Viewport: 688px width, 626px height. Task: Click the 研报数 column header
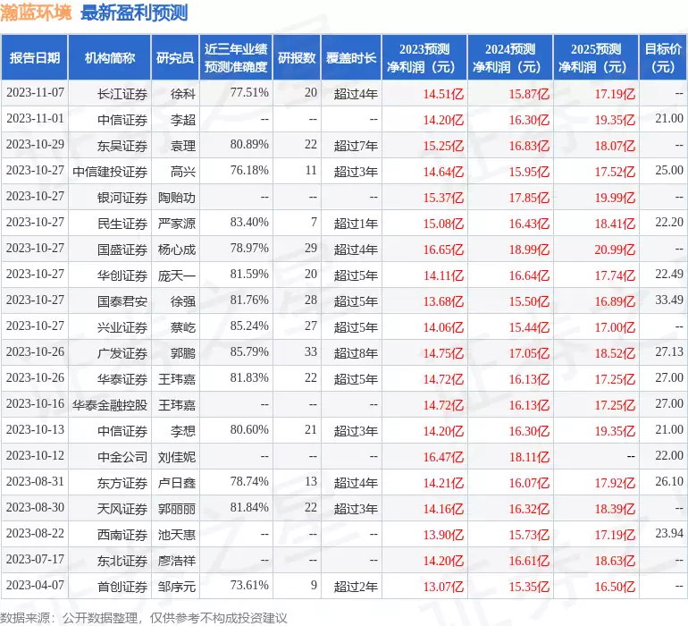tap(297, 57)
